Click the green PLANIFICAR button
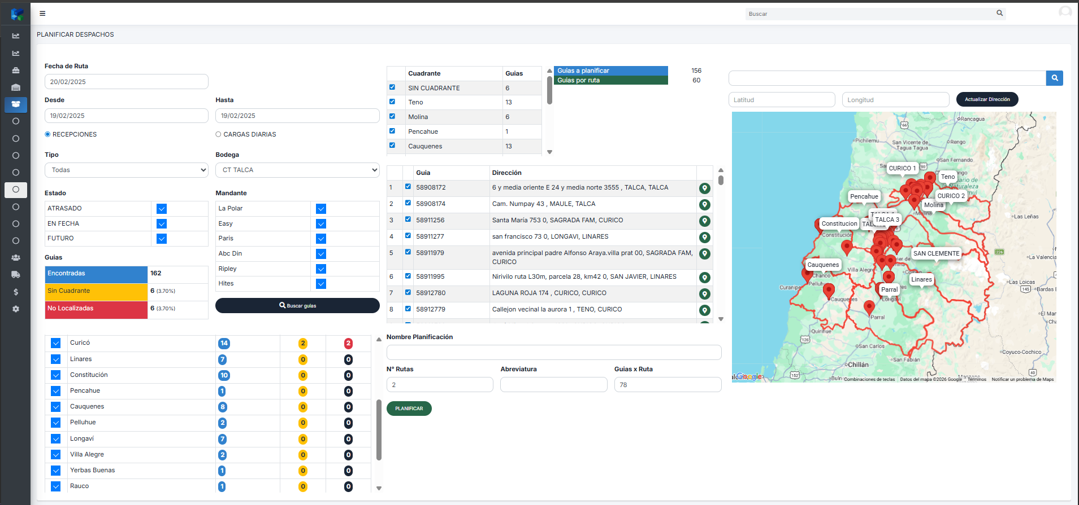 pyautogui.click(x=409, y=409)
